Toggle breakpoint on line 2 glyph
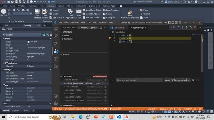This screenshot has width=214, height=120. point(110,38)
